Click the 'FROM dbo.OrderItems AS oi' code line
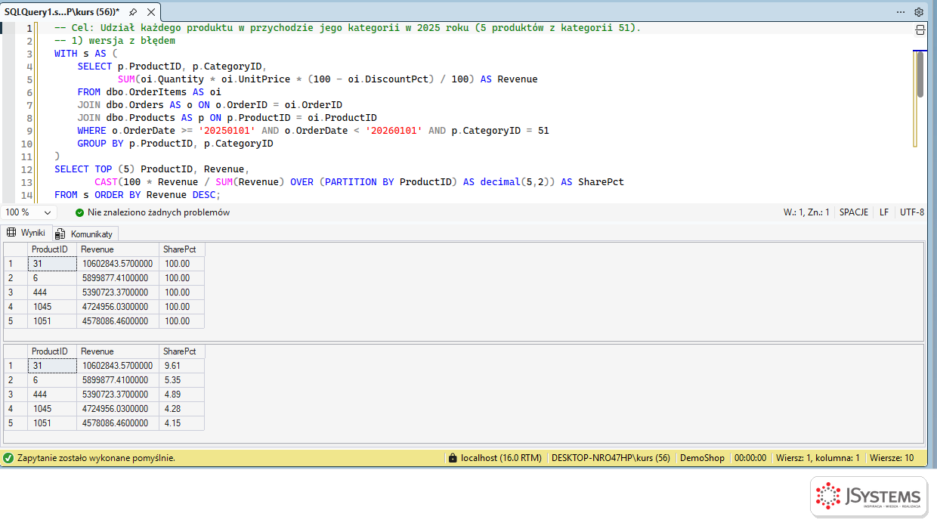Screen dimensions: 937x523 [150, 92]
